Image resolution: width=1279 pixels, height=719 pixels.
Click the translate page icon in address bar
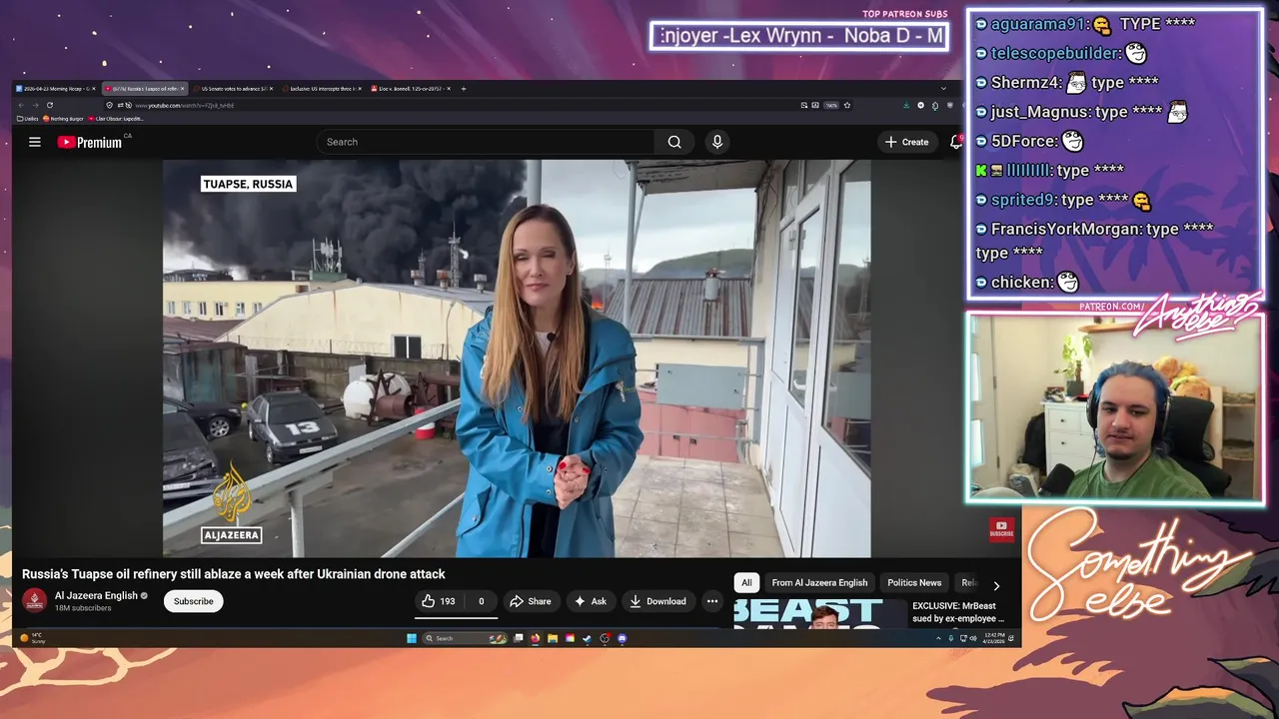[815, 105]
